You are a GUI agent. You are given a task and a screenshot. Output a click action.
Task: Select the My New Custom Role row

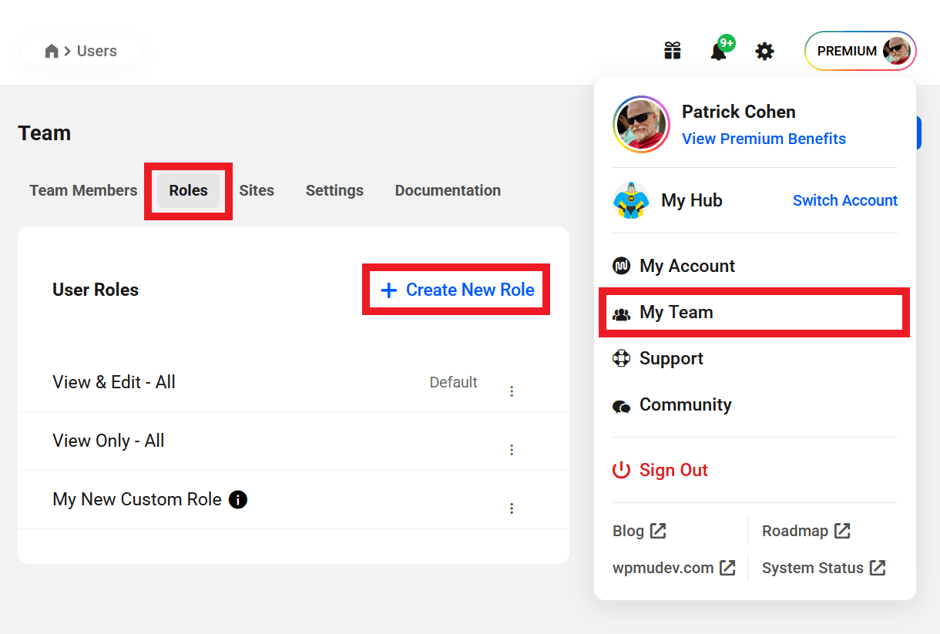tap(294, 499)
